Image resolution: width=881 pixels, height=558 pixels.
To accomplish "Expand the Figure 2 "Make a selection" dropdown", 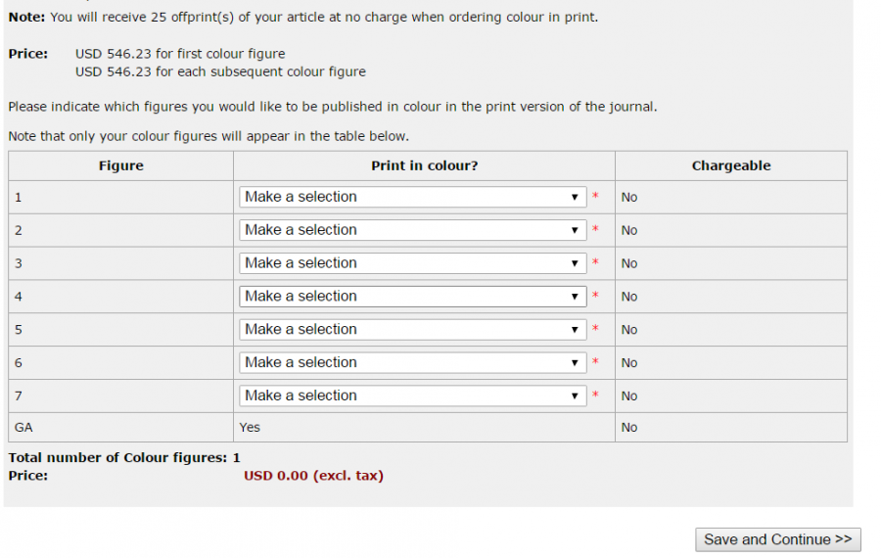I will 412,230.
